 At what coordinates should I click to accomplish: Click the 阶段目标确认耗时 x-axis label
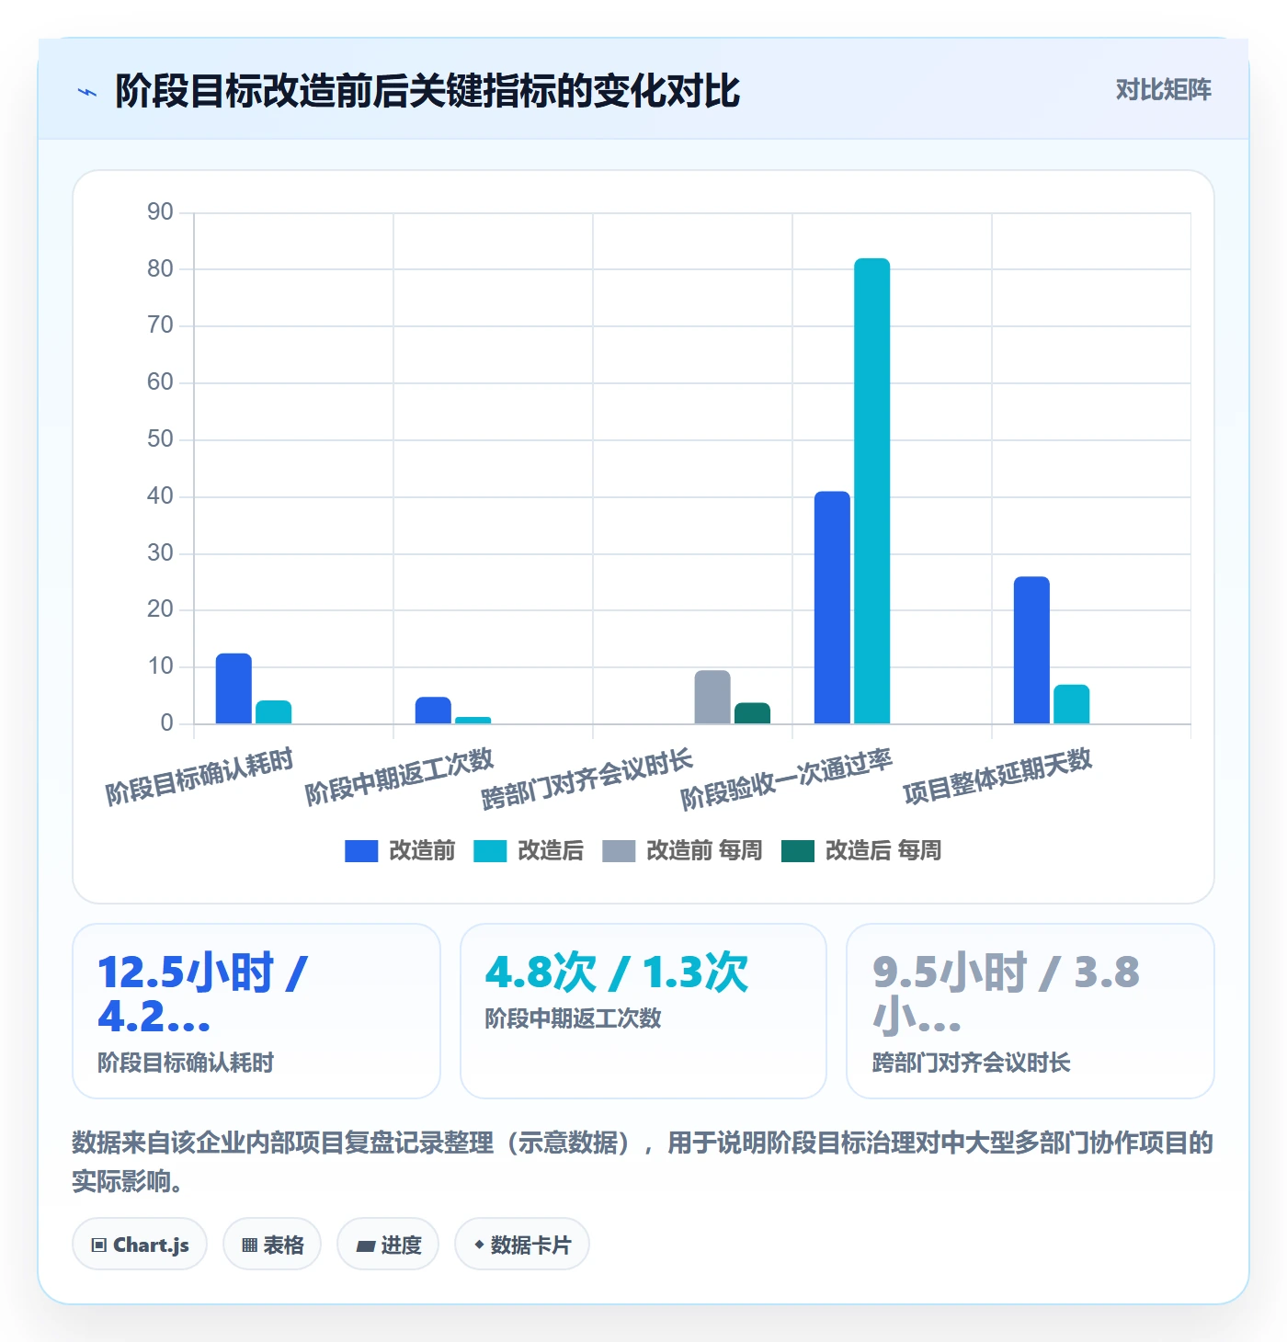click(199, 778)
